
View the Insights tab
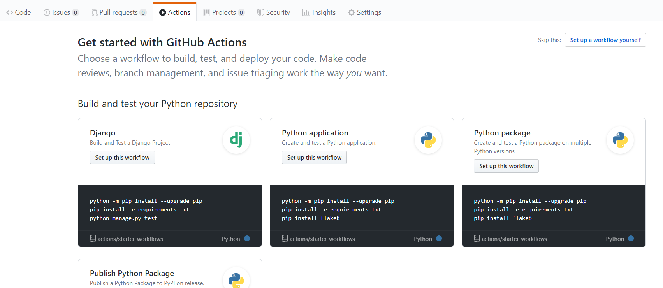point(319,12)
